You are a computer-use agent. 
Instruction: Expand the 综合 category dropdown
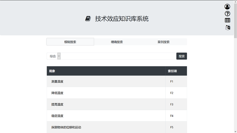coord(54,56)
